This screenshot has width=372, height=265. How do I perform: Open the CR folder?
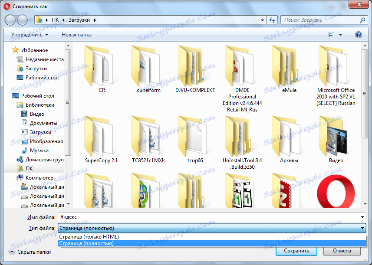[101, 69]
